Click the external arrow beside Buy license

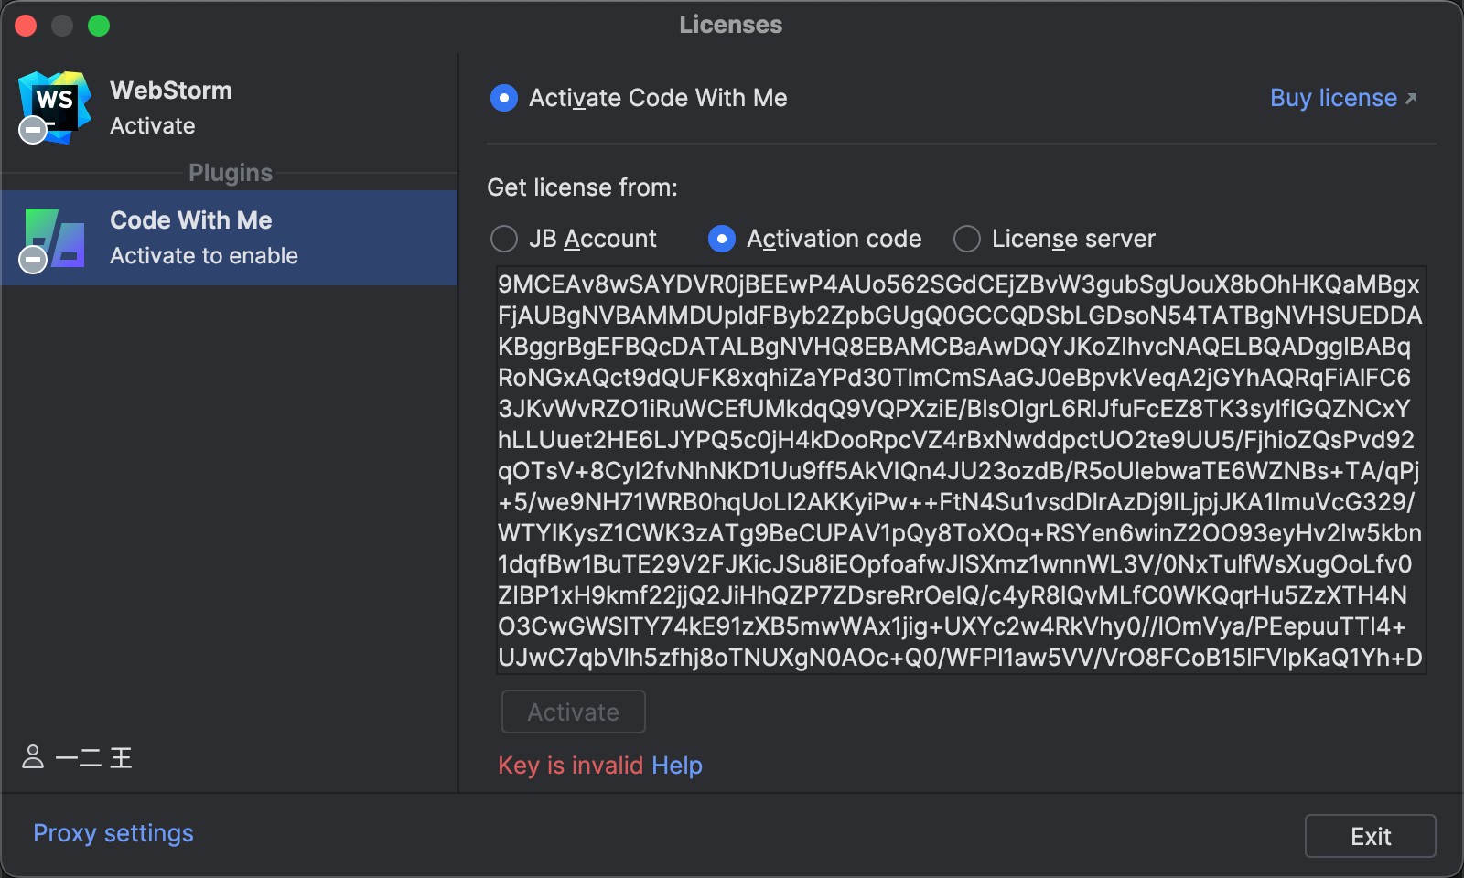tap(1411, 99)
